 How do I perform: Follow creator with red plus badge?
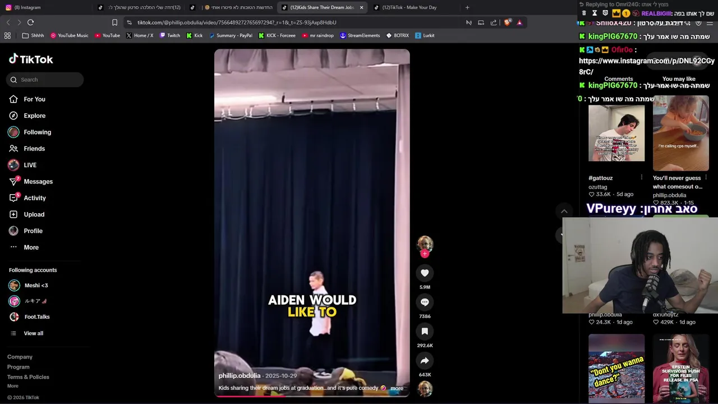425,254
